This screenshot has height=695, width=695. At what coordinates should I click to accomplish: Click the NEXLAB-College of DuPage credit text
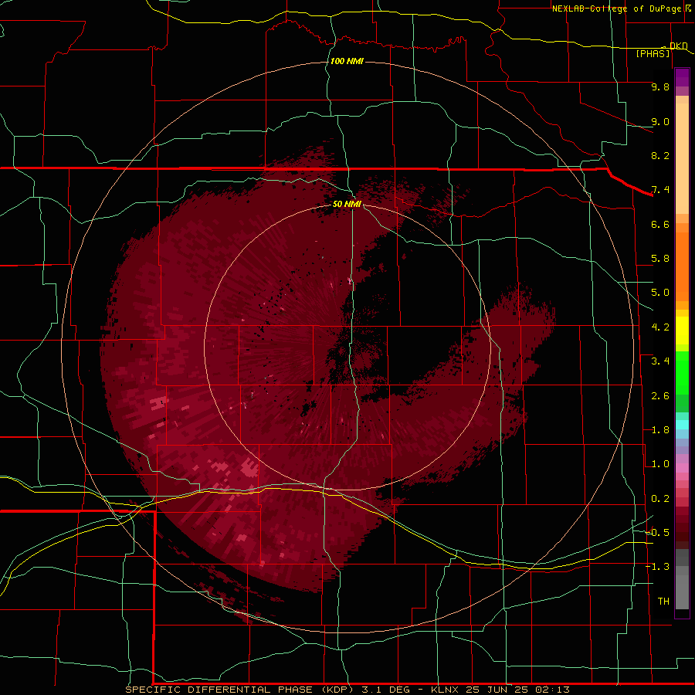(x=616, y=8)
